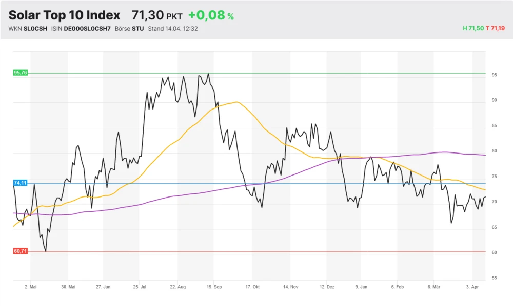The width and height of the screenshot is (513, 306).
Task: Click the blue 74,11 price marker label
Action: (21, 183)
